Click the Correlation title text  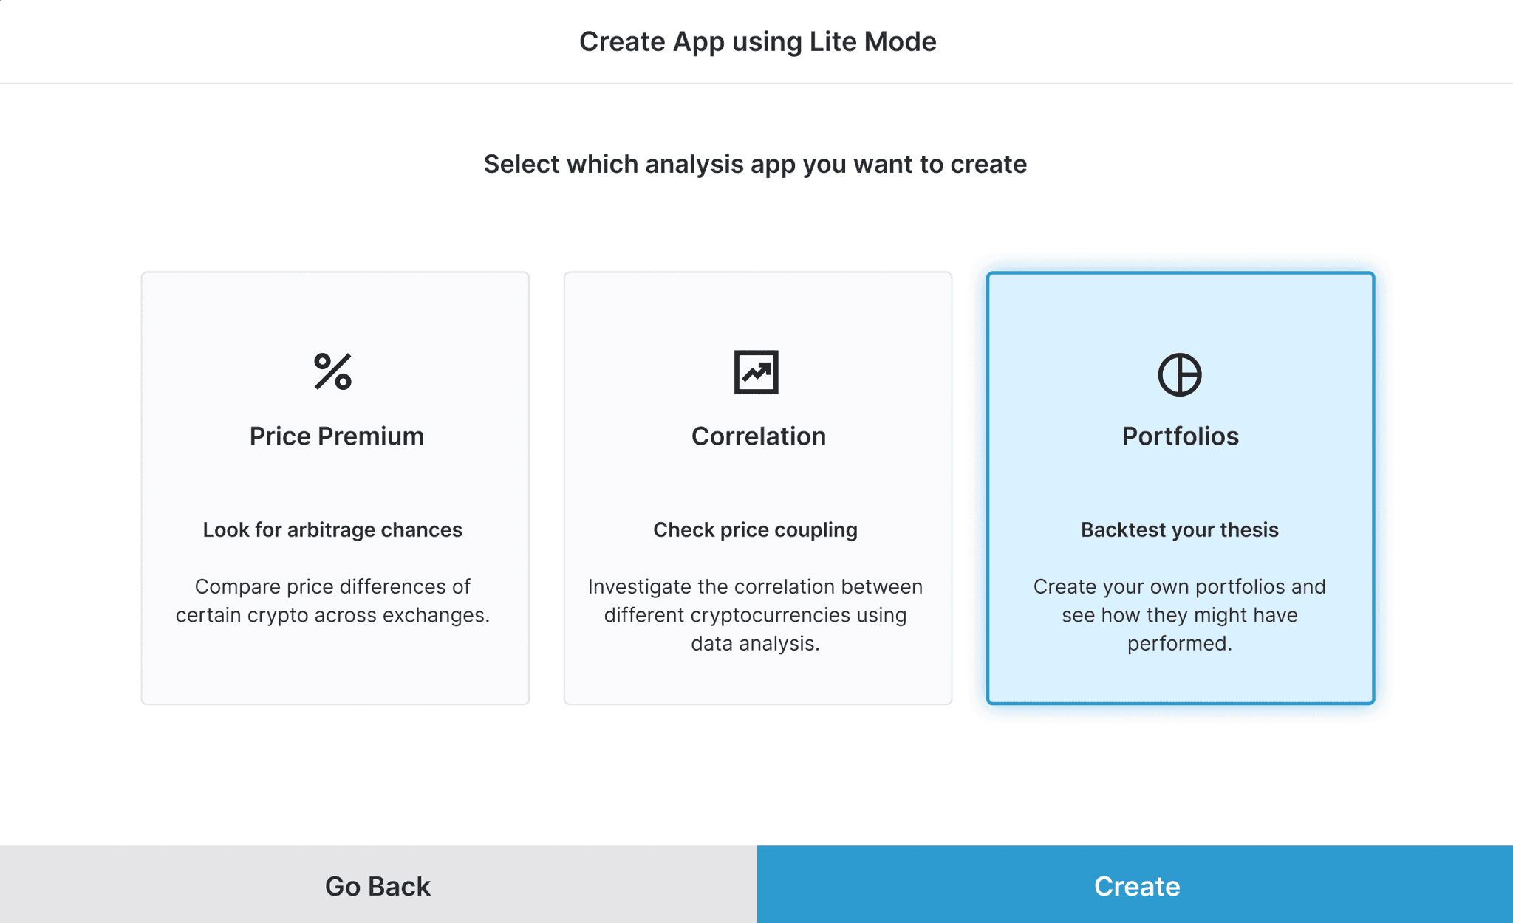[x=758, y=436]
